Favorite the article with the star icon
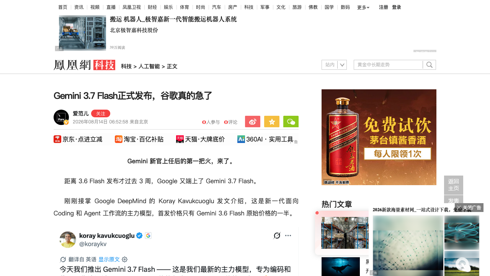The height and width of the screenshot is (276, 490). (x=272, y=122)
